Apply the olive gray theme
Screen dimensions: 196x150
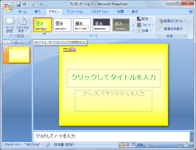[121, 25]
